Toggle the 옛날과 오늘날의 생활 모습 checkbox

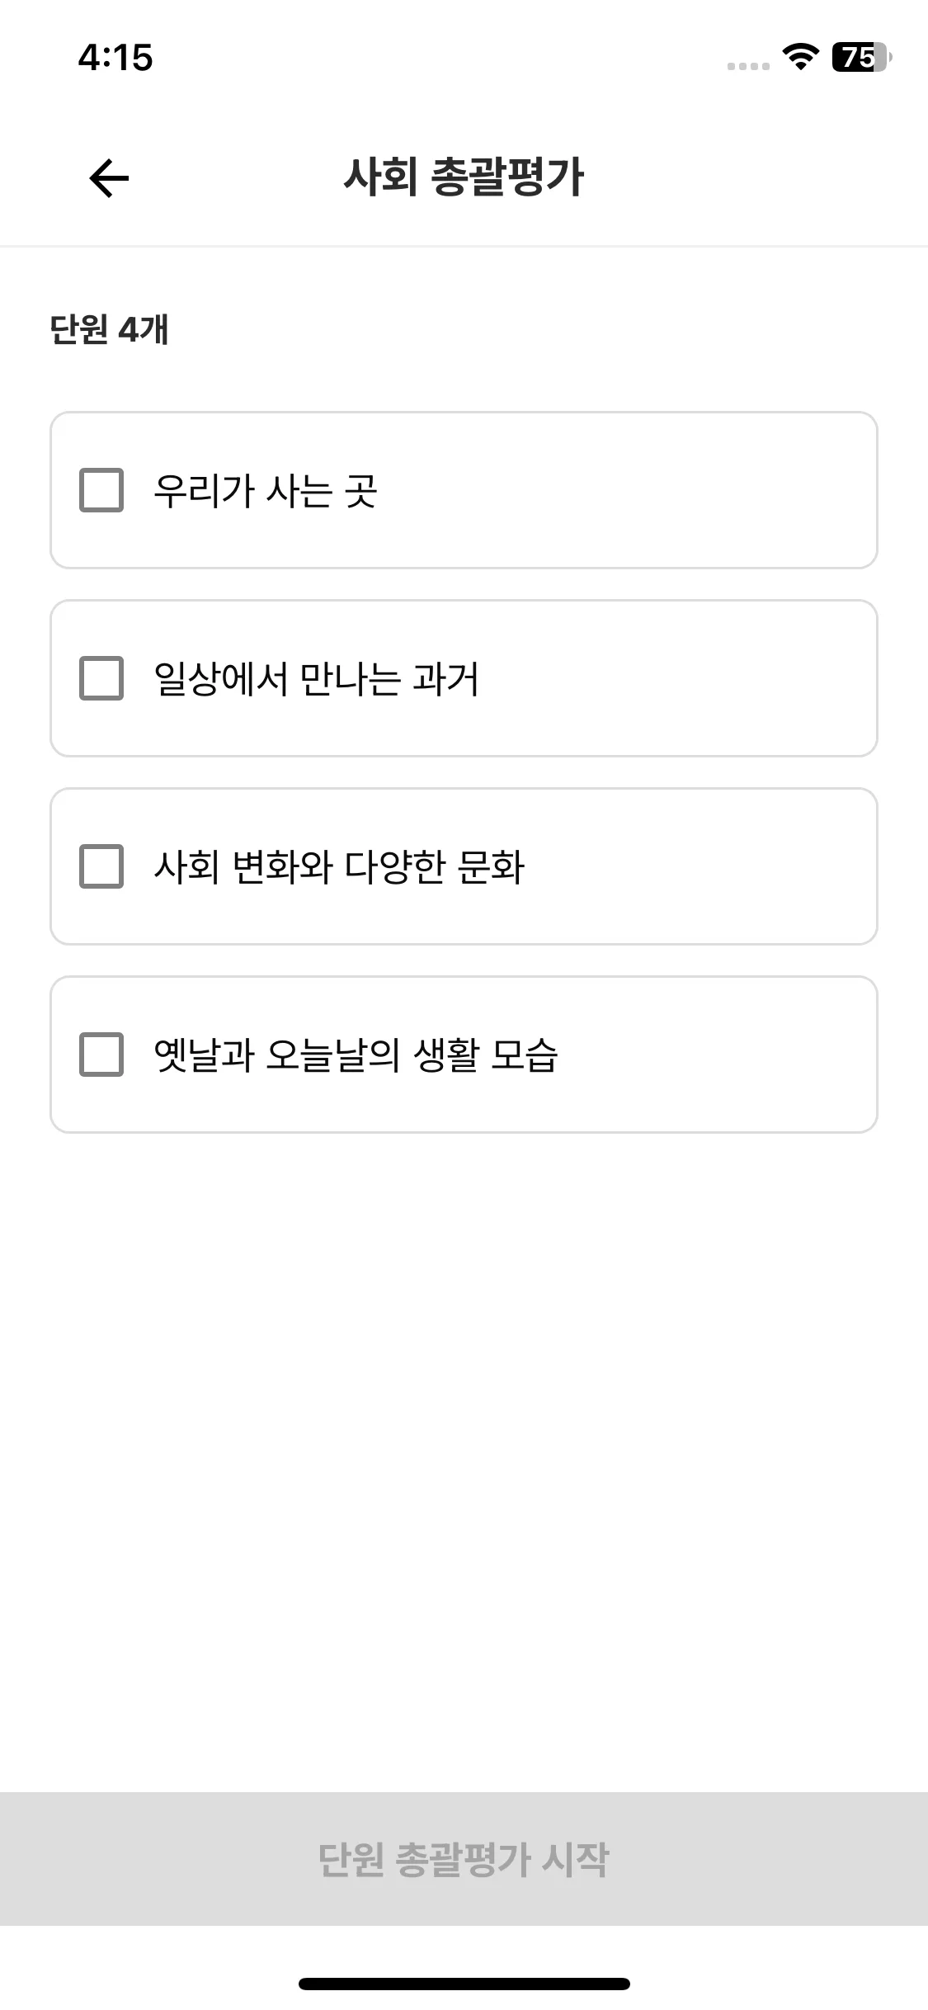[101, 1055]
